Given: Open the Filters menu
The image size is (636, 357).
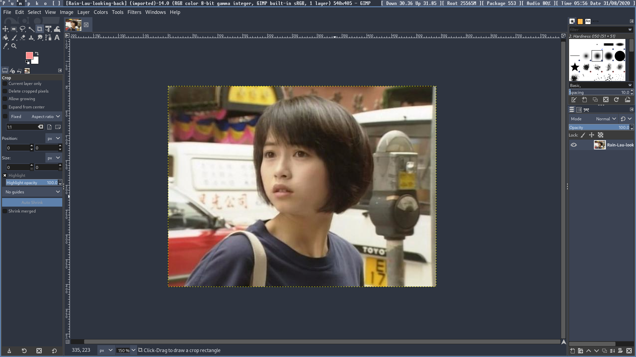Looking at the screenshot, I should pyautogui.click(x=134, y=12).
